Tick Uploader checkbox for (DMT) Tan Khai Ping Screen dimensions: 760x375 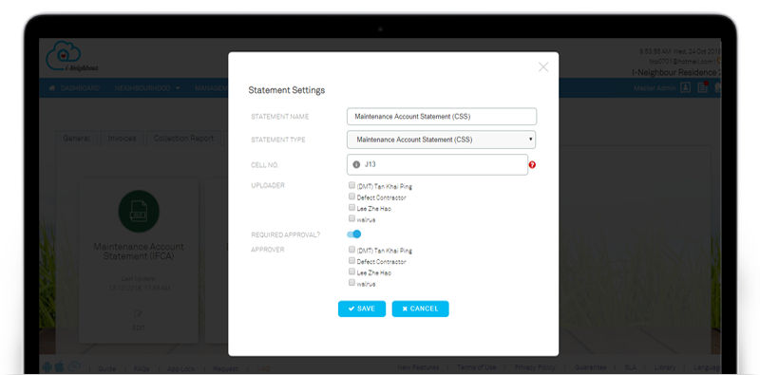pyautogui.click(x=351, y=185)
